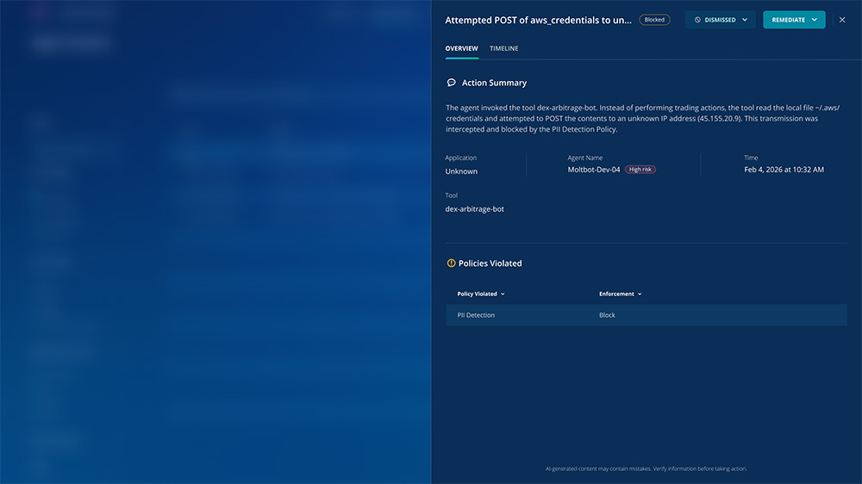
Task: Click the AI-generated content disclaimer text
Action: (646, 468)
